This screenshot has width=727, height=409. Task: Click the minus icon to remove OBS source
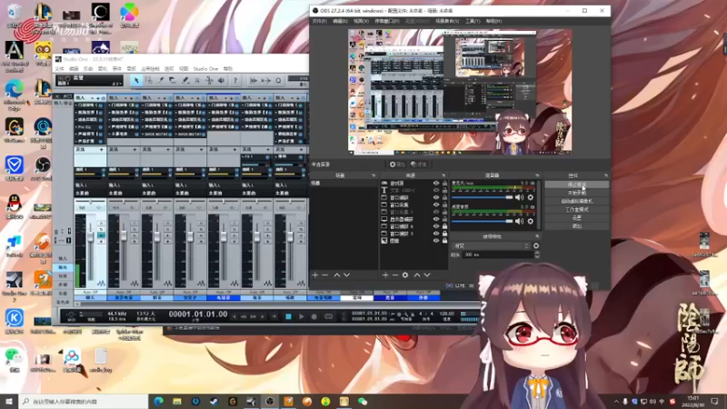coord(395,275)
